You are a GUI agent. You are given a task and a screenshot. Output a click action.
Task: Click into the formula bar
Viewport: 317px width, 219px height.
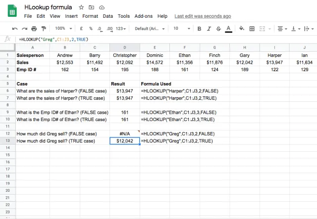tap(166, 40)
